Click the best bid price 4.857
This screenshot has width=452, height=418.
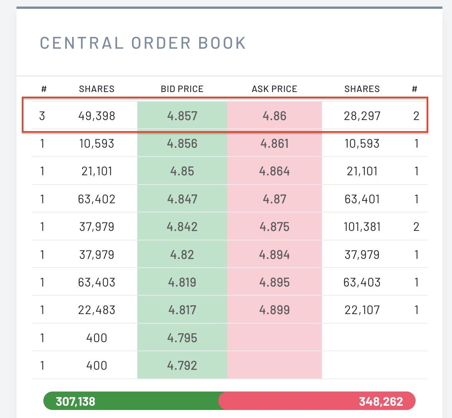[x=182, y=116]
